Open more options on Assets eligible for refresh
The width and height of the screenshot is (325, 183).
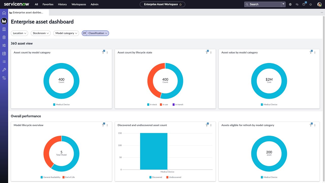point(315,125)
